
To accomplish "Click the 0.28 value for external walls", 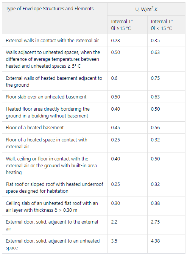I will coord(115,40).
